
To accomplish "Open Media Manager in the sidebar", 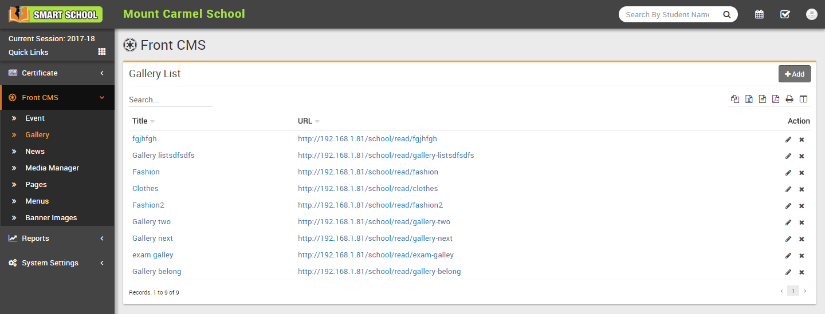I will 52,168.
